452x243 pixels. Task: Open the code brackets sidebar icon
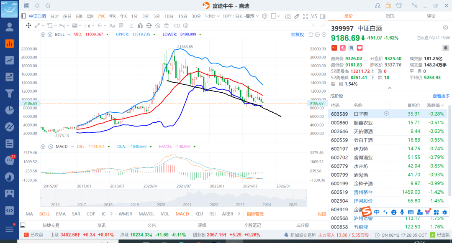point(10,210)
